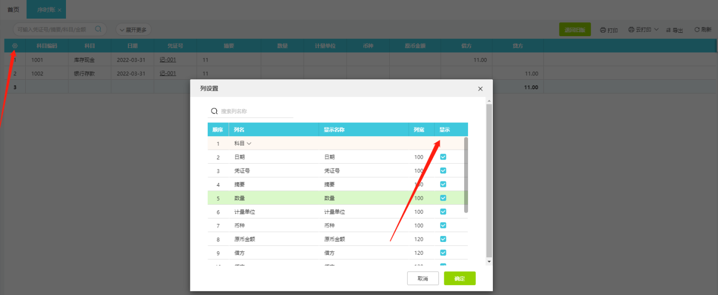718x295 pixels.
Task: Disable the 显示 checkbox for 原币金额
Action: [x=443, y=239]
